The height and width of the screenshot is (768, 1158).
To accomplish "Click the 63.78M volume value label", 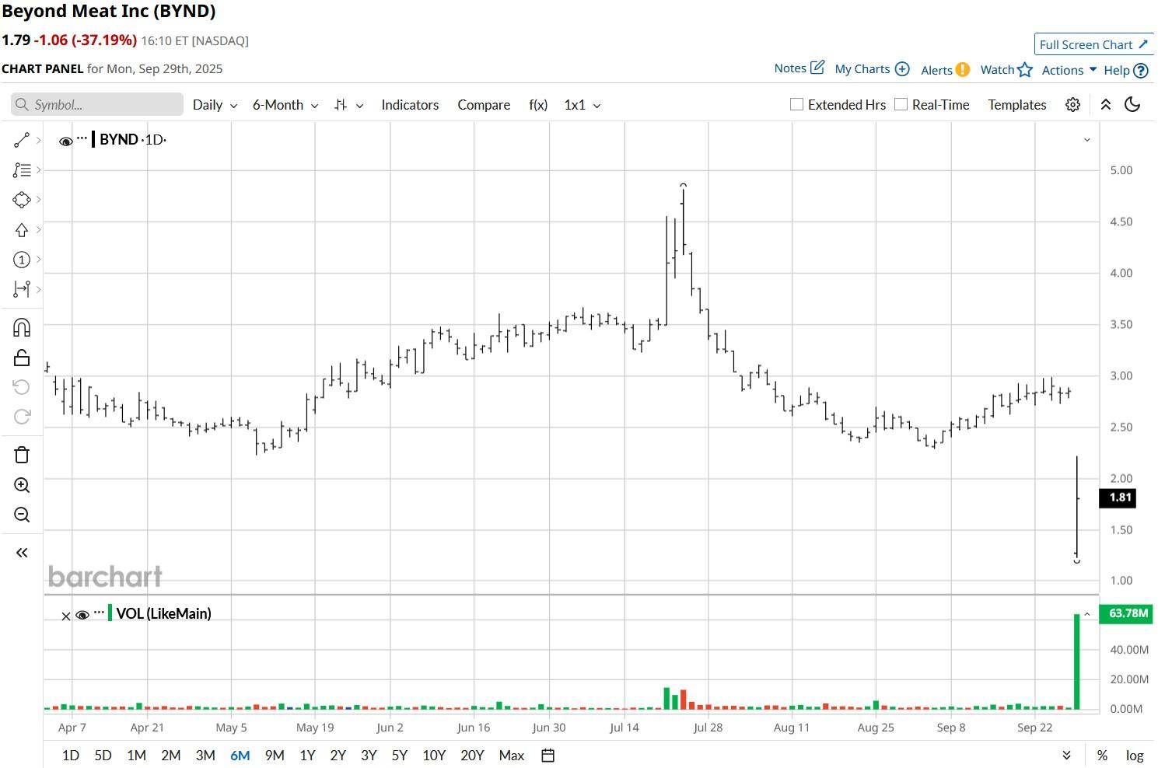I will (1127, 613).
